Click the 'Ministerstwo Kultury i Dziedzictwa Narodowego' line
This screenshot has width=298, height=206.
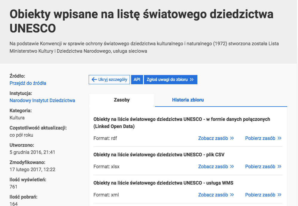click(78, 51)
